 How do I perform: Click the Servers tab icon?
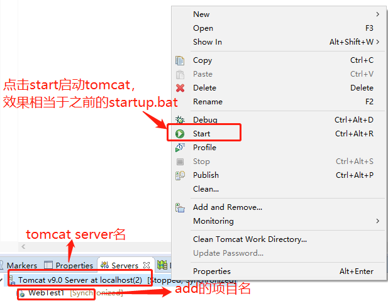[x=104, y=265]
